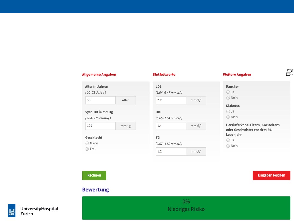This screenshot has width=294, height=221.
Task: Select Nein under Diabetes
Action: tap(228, 117)
